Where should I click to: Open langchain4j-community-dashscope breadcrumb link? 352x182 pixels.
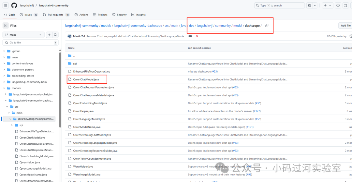point(138,26)
